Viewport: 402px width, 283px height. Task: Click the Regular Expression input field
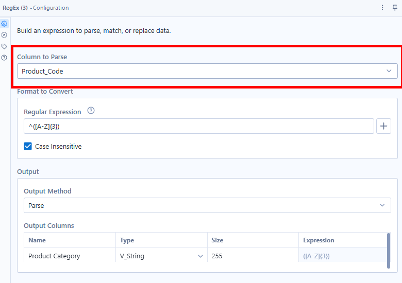click(199, 126)
